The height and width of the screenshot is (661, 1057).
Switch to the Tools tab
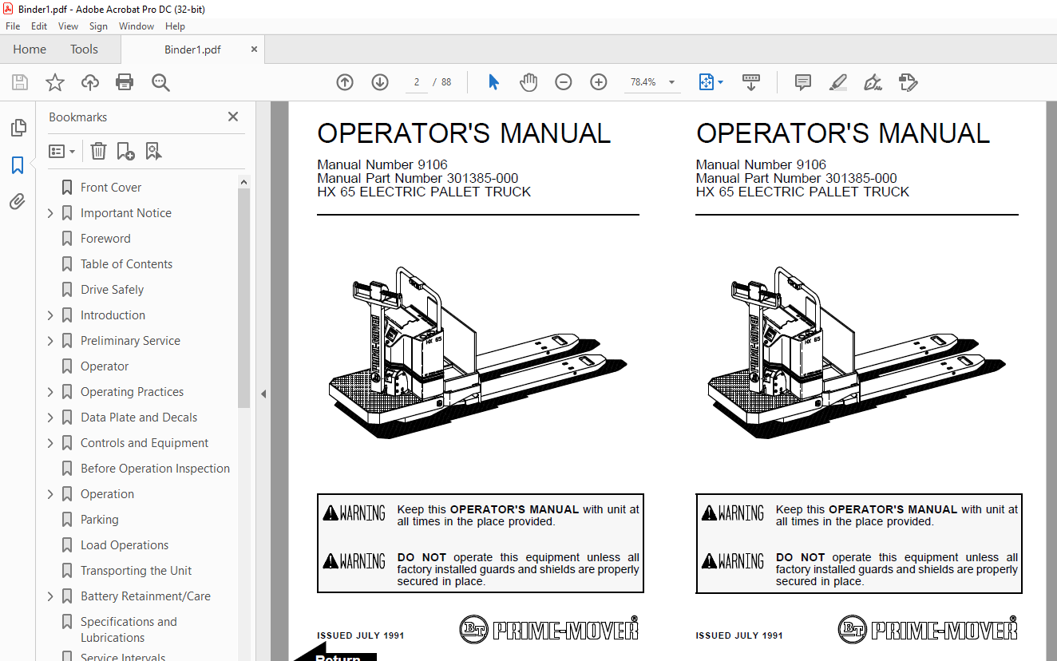click(x=84, y=49)
